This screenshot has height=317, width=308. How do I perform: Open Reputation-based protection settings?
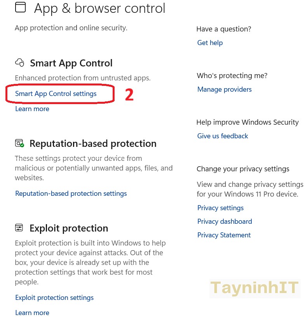click(71, 193)
